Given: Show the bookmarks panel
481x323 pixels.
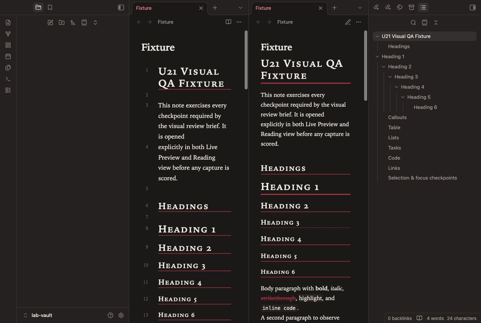Looking at the screenshot, I should click(50, 8).
